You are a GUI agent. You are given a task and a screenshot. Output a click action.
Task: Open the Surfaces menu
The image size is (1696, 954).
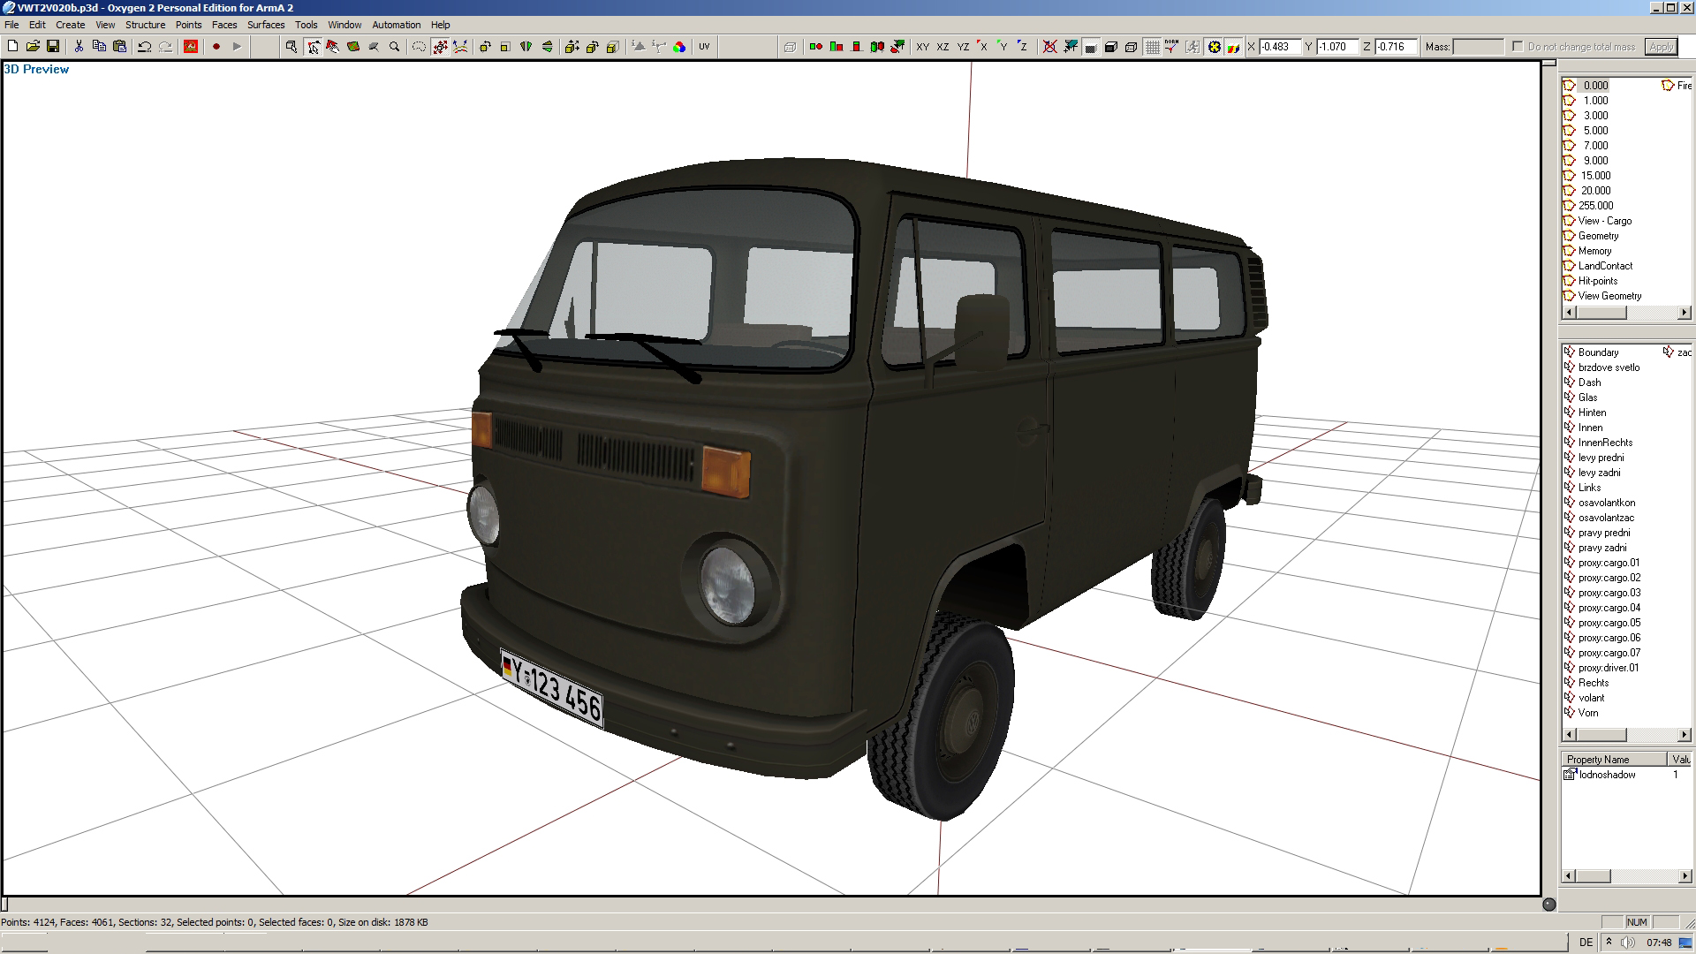(266, 25)
